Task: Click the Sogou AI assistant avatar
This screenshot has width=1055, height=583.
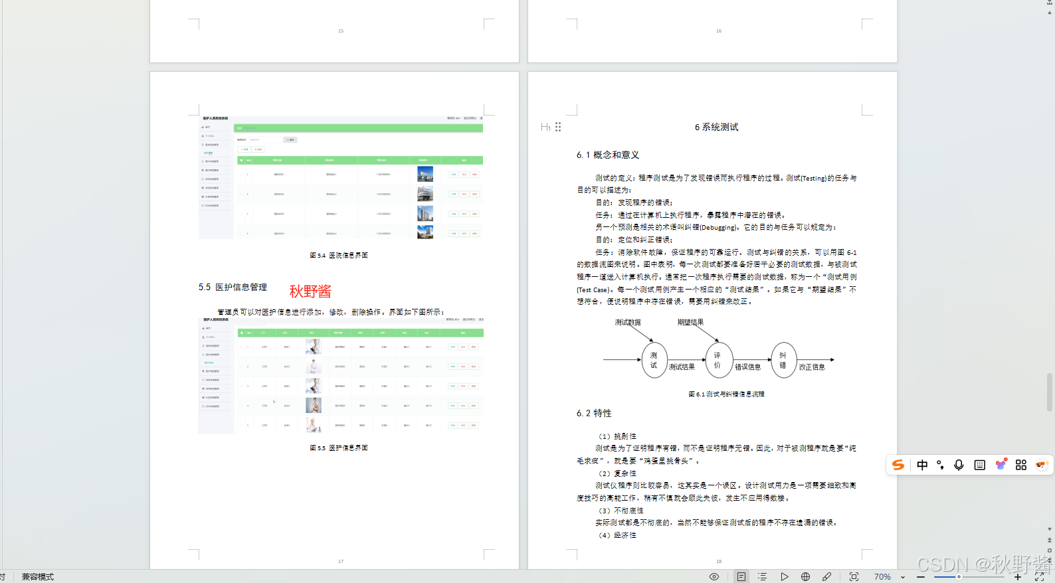Action: (1041, 465)
